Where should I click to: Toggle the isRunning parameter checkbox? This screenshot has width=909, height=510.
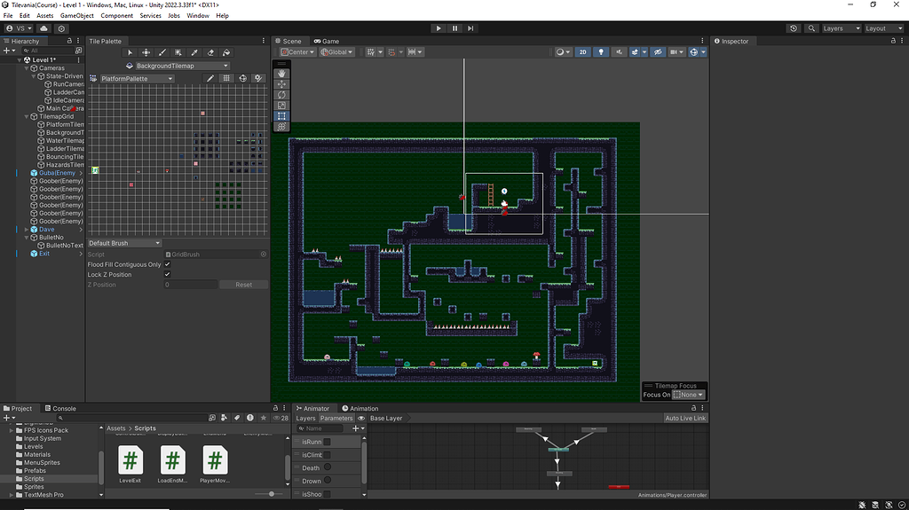pos(327,442)
